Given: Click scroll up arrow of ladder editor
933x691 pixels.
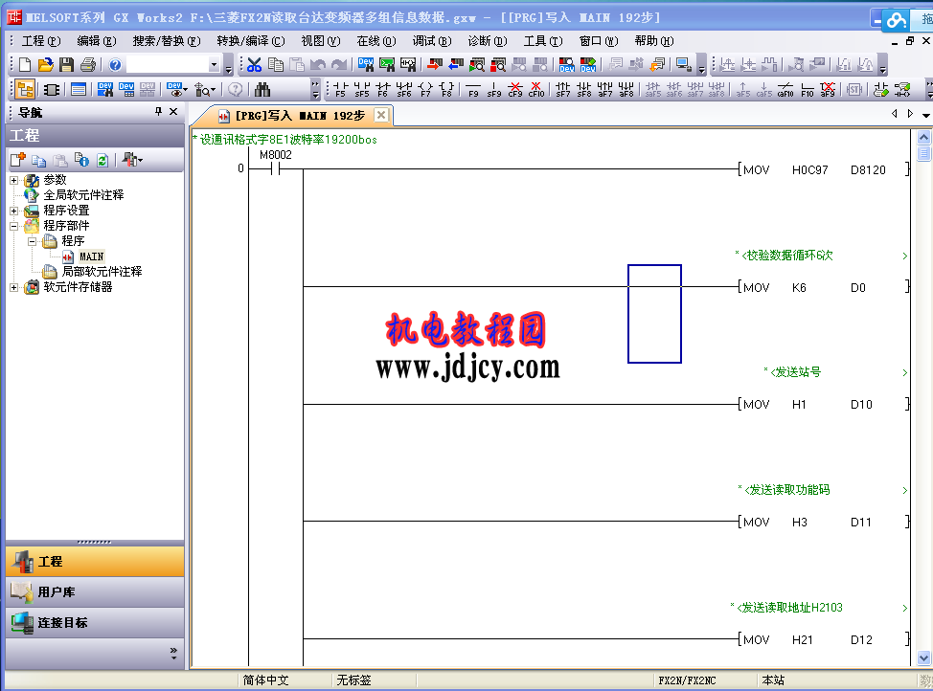Looking at the screenshot, I should tap(923, 138).
